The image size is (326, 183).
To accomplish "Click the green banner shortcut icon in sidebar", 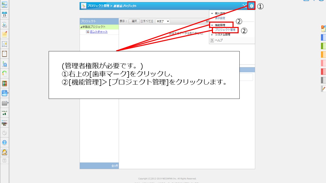I will click(x=4, y=113).
